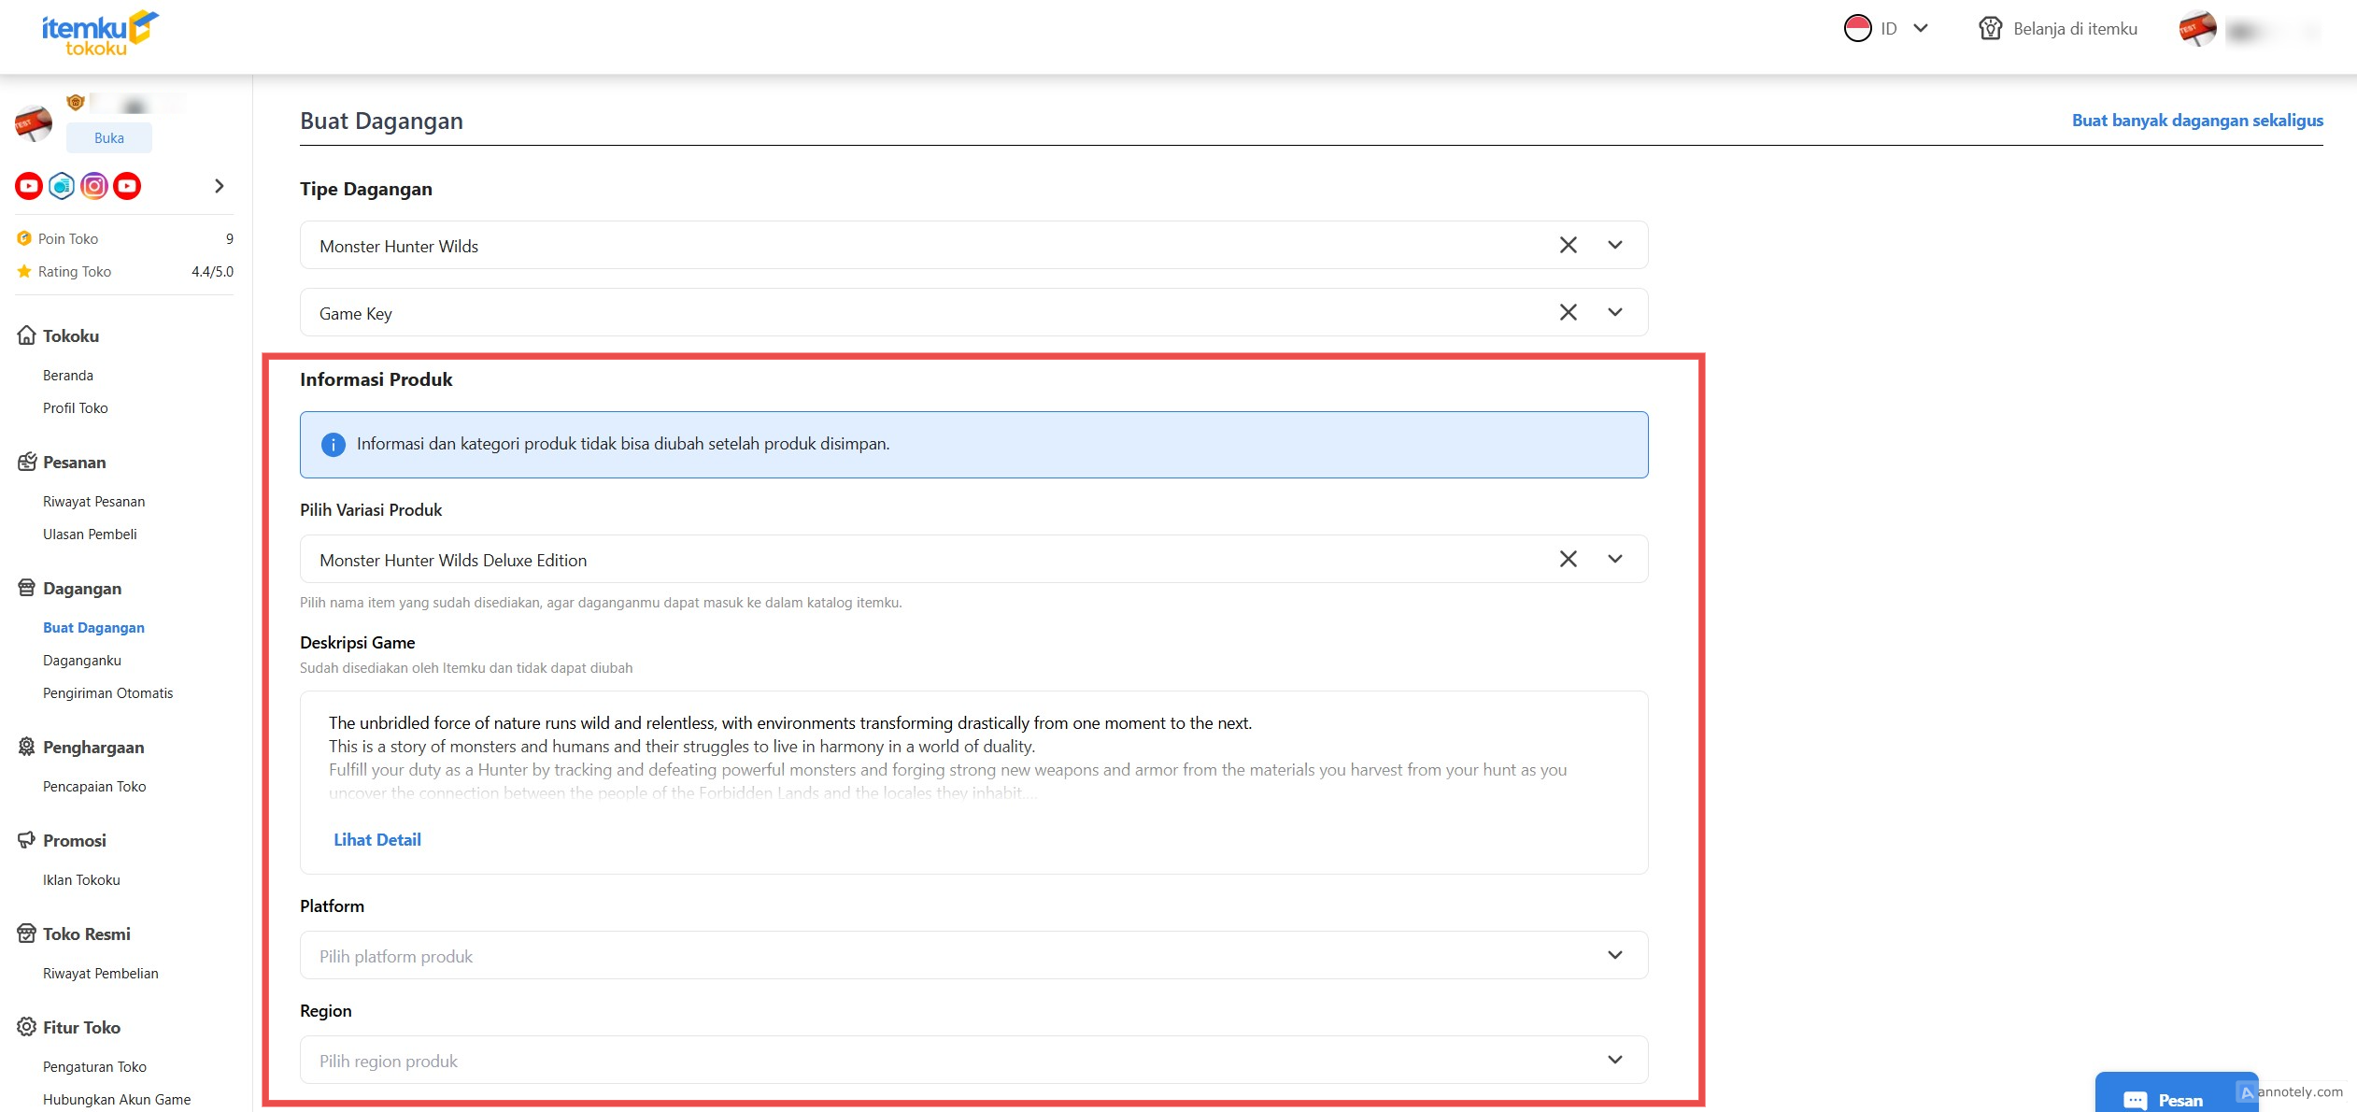Expand social links with right chevron
This screenshot has width=2357, height=1112.
(220, 186)
